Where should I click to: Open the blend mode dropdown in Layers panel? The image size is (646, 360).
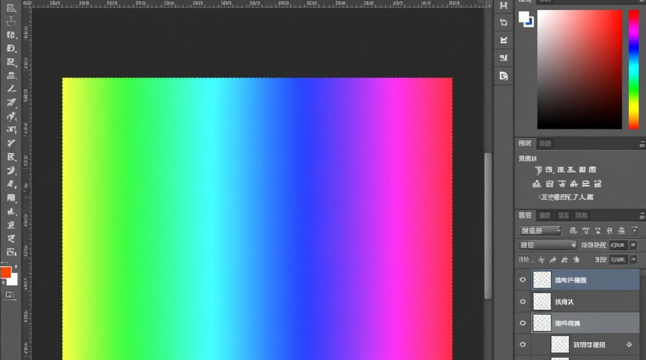pos(547,245)
